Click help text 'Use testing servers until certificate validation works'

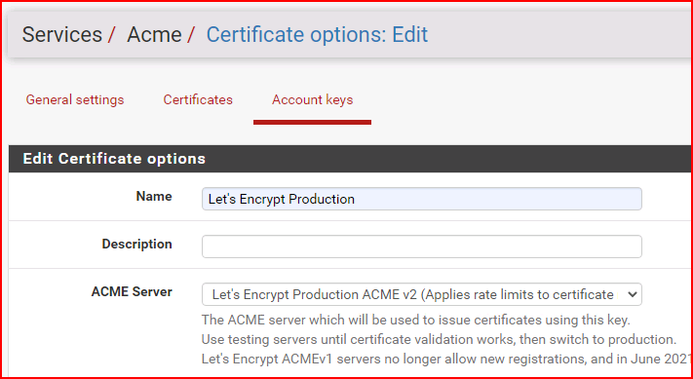(440, 340)
